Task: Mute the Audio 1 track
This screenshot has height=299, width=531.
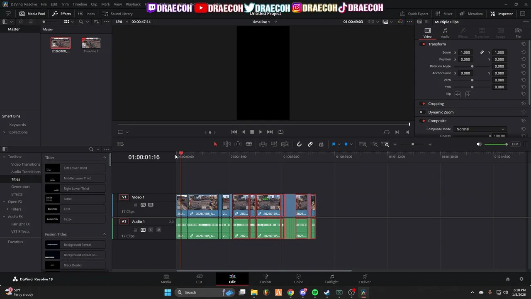Action: tap(158, 230)
